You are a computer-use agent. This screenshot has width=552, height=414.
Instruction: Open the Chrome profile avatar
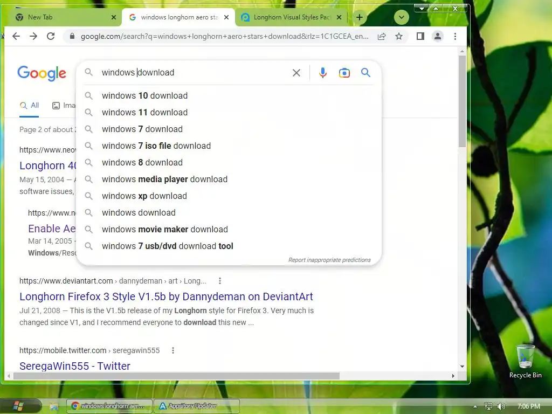(x=438, y=36)
